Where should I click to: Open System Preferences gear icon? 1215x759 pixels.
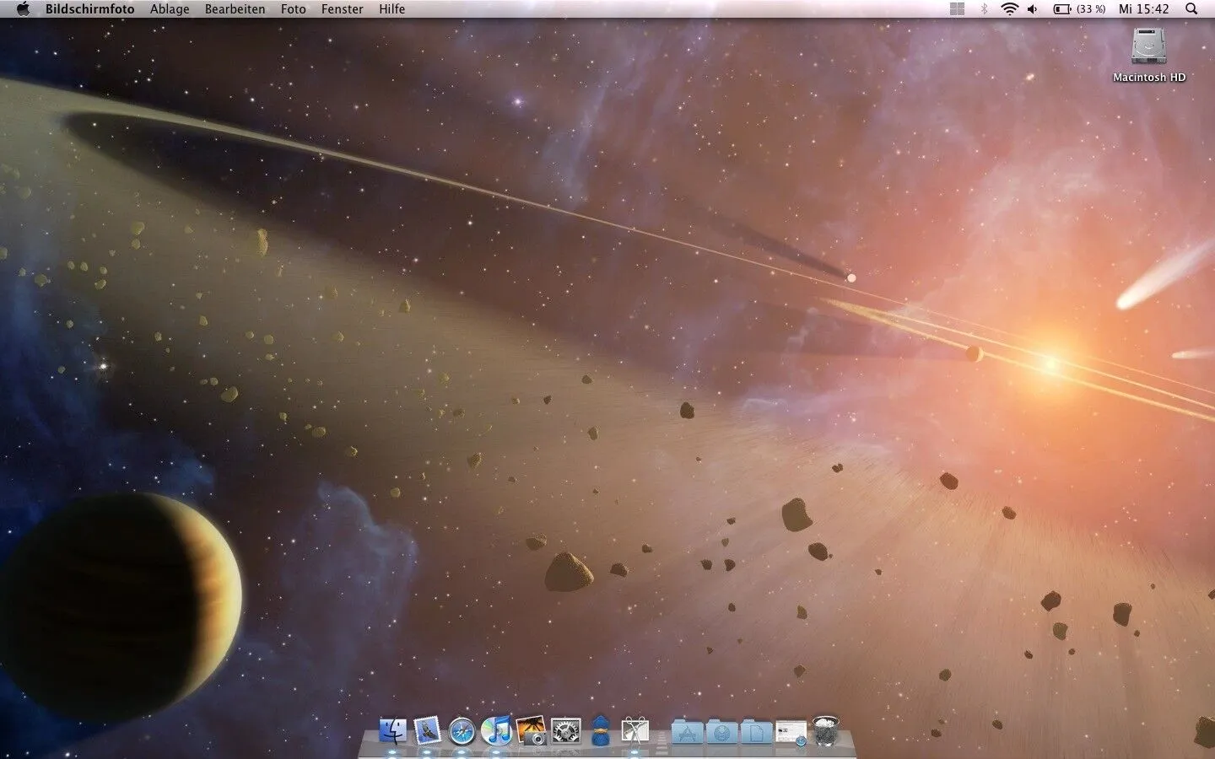[566, 730]
